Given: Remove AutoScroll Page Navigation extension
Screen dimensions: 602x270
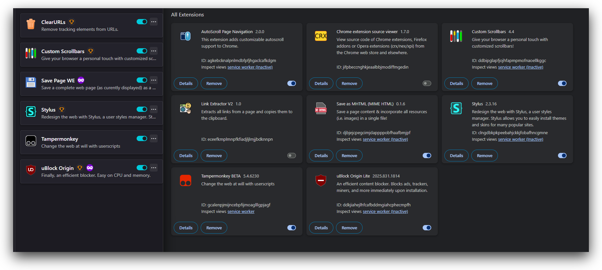Looking at the screenshot, I should (214, 83).
